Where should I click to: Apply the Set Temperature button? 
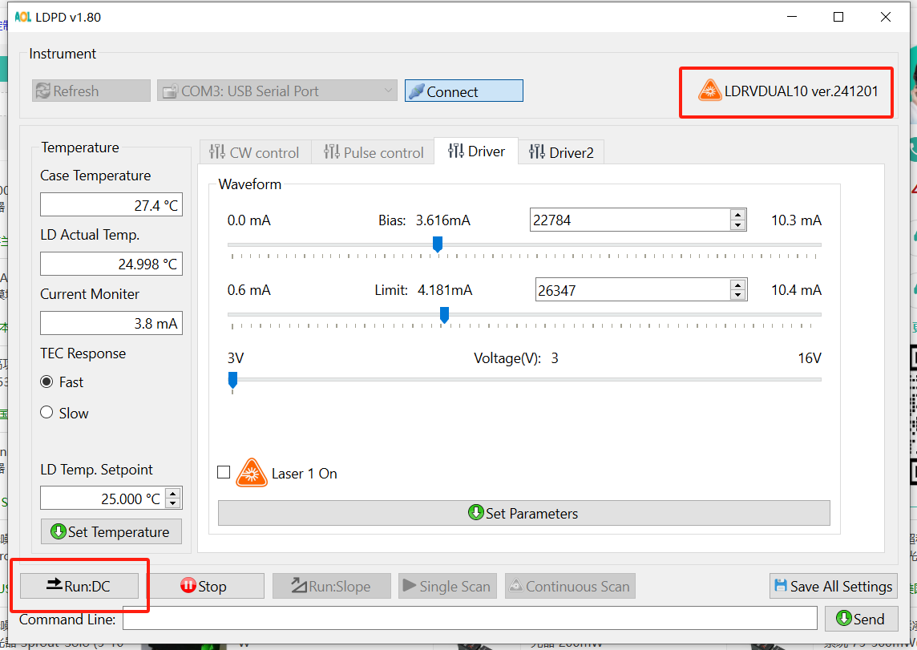[111, 531]
